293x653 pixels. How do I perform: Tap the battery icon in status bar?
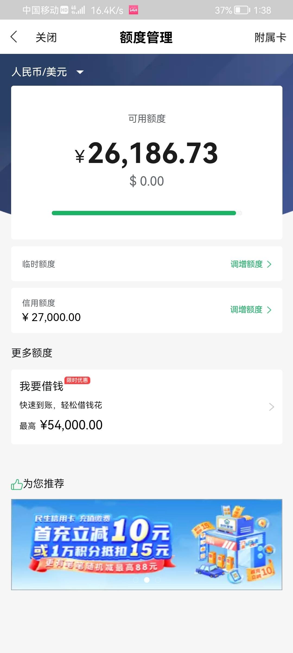(242, 10)
